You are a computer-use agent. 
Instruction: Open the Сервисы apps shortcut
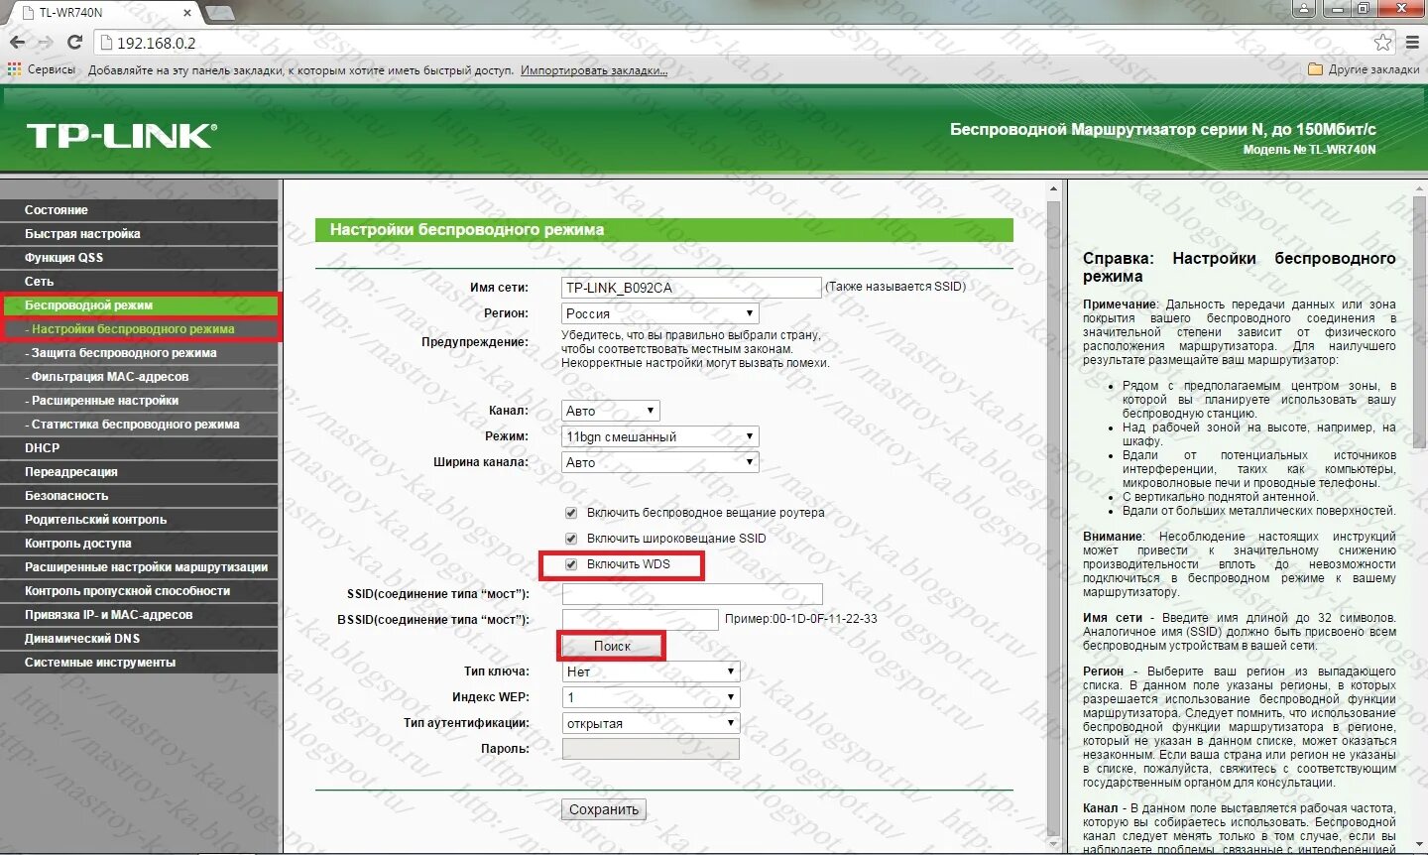tap(42, 69)
